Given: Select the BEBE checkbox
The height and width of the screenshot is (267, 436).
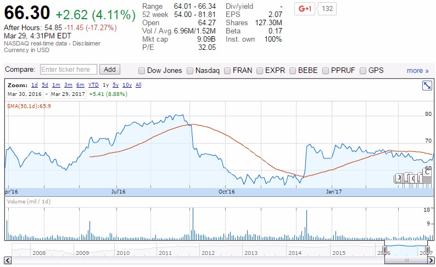Looking at the screenshot, I should click(293, 71).
